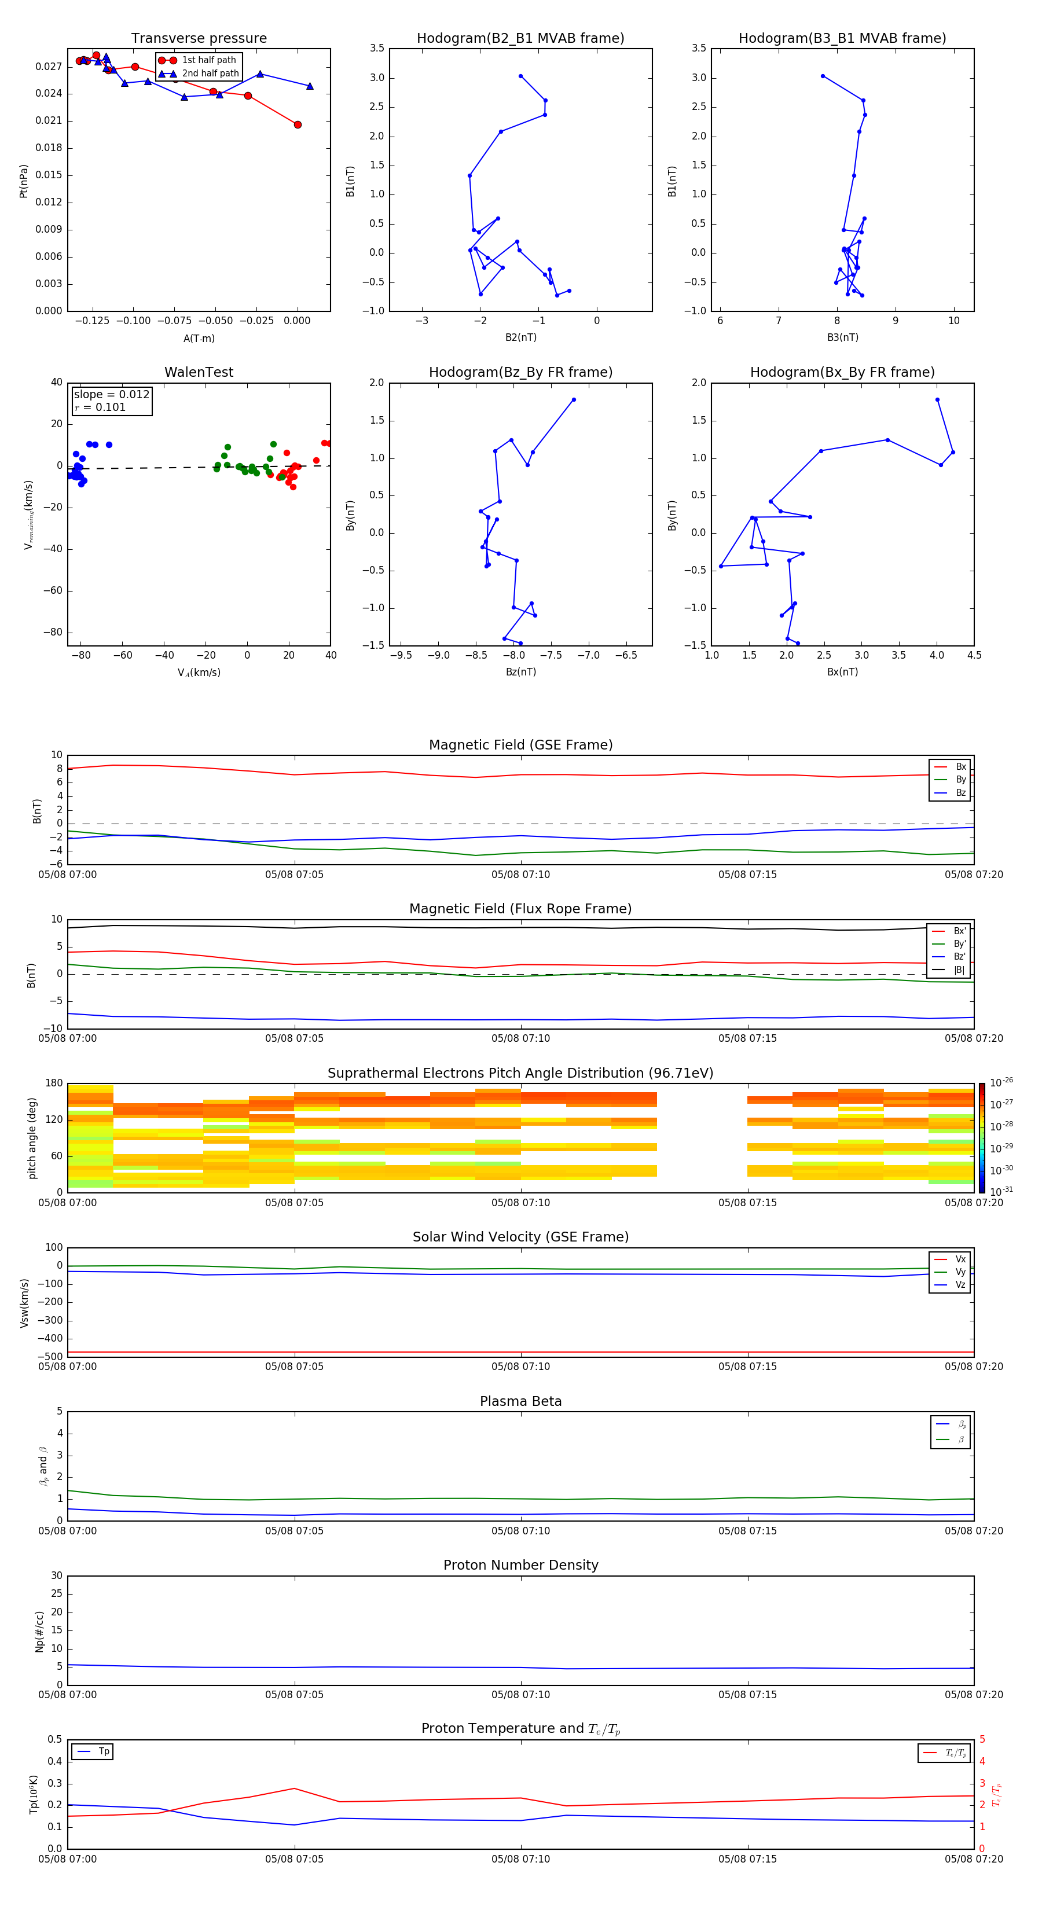Click the 'Vsw(km/s)' y-axis label

click(24, 1303)
